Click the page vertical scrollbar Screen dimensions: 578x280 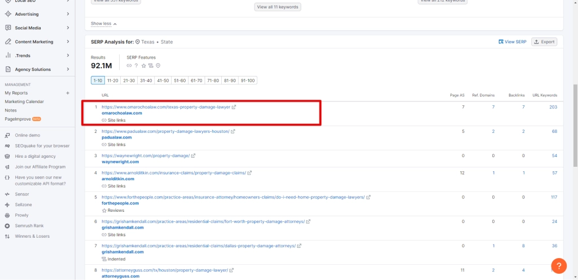click(x=575, y=125)
